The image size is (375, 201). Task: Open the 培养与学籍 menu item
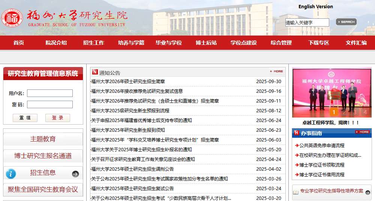[x=131, y=43]
